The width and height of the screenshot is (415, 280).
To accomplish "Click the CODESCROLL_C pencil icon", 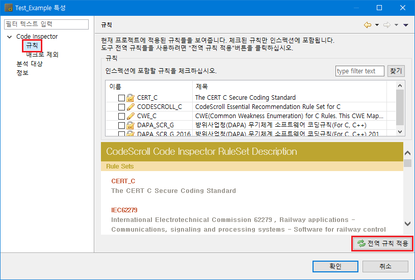I will coord(130,107).
